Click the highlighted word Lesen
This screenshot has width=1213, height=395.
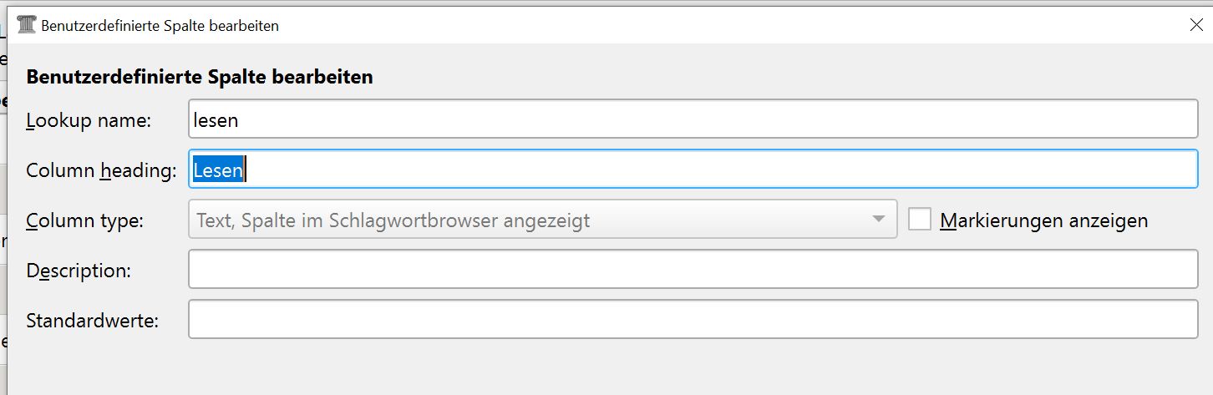tap(218, 170)
